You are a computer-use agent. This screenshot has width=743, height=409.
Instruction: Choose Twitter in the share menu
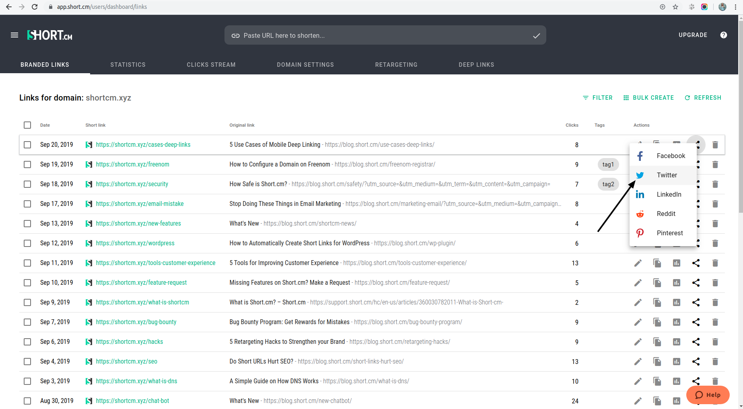pyautogui.click(x=663, y=175)
